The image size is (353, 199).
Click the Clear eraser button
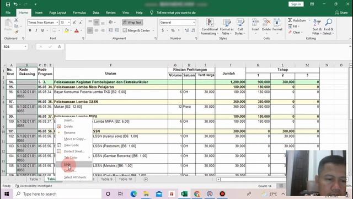(295, 32)
